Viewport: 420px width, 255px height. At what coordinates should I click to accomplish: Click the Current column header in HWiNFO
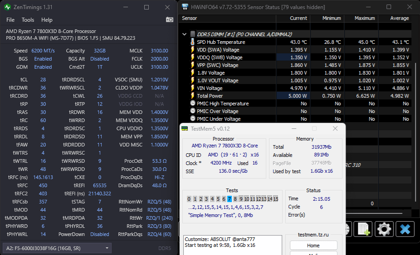[293, 18]
